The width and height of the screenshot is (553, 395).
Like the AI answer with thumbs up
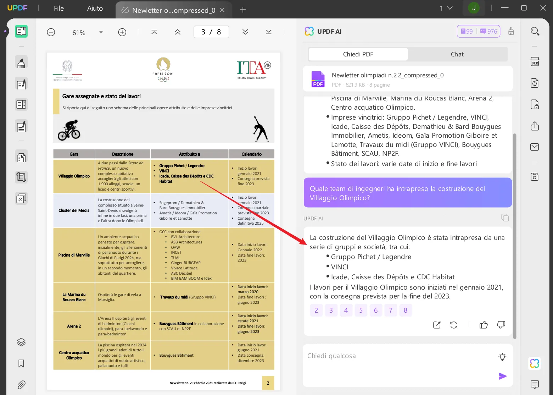(x=484, y=325)
